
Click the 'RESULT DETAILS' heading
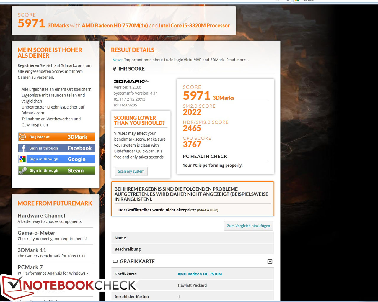pos(133,50)
